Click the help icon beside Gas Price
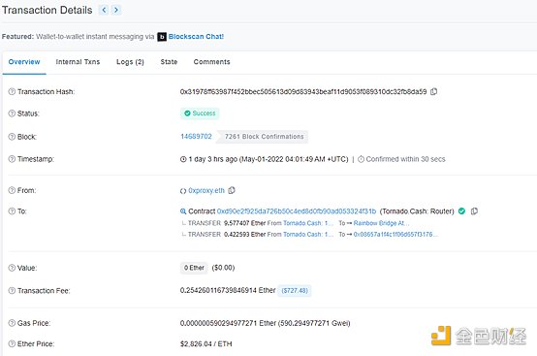This screenshot has width=537, height=356. [x=12, y=323]
